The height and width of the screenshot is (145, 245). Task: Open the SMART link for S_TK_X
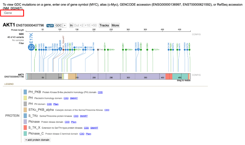pyautogui.click(x=94, y=128)
